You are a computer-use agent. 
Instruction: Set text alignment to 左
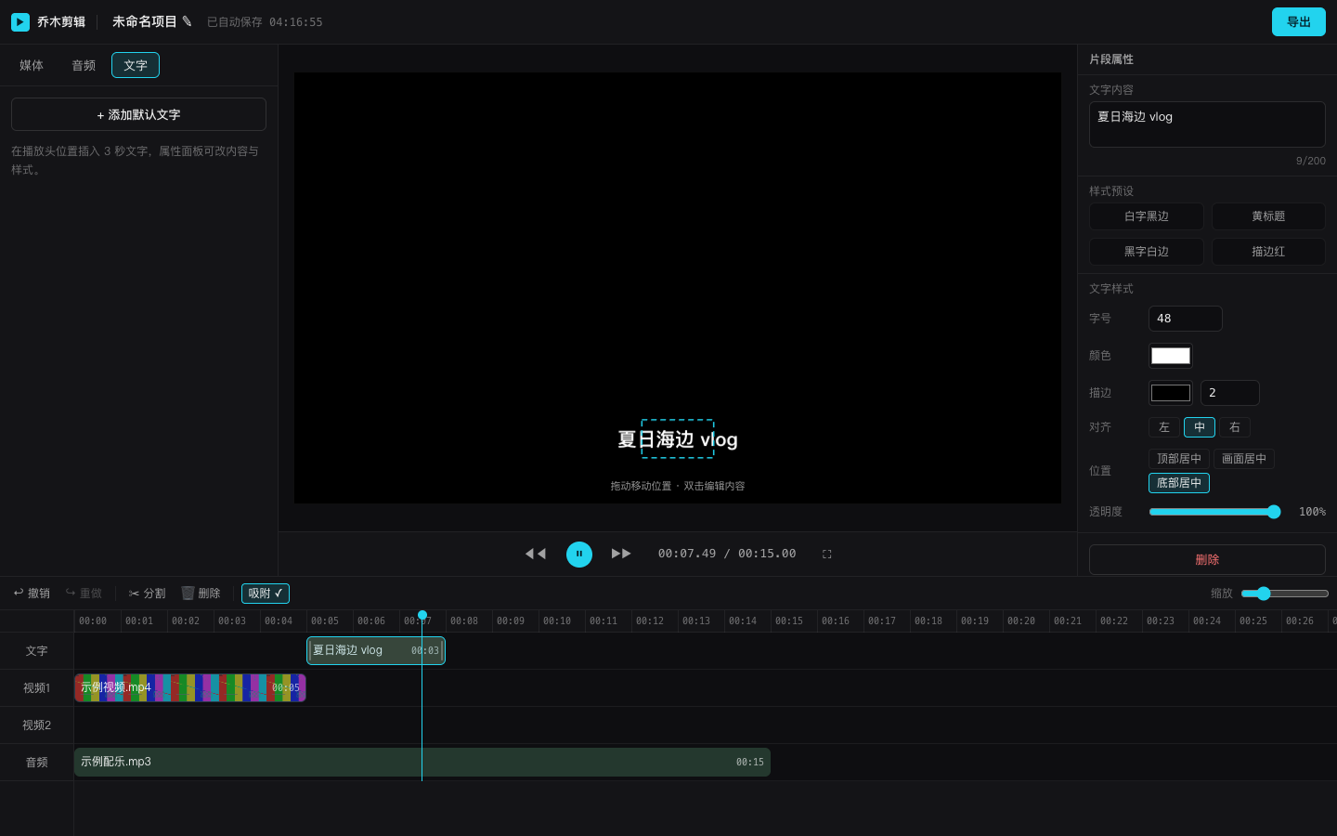click(1164, 427)
